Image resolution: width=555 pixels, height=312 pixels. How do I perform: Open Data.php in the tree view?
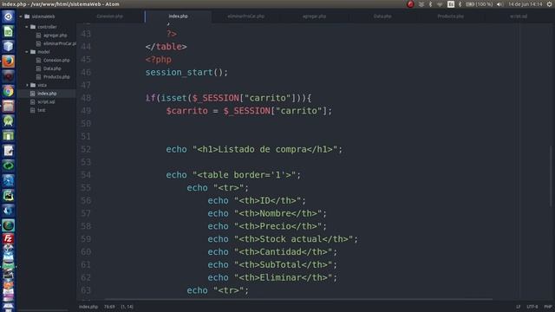click(52, 68)
